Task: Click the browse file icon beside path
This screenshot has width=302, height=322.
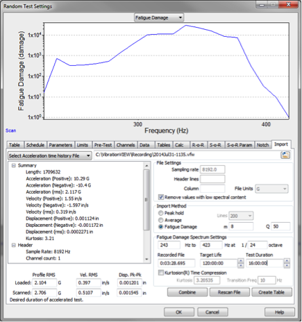Action: click(285, 155)
